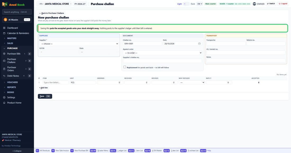Add new Purchase Order with plus icon
The width and height of the screenshot is (291, 153).
tap(29, 69)
